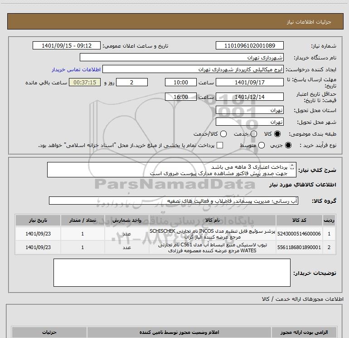The height and width of the screenshot is (338, 349).
Task: Click the اعلام وضعیت مجوز توسط تامین کننده header
Action: pyautogui.click(x=179, y=332)
